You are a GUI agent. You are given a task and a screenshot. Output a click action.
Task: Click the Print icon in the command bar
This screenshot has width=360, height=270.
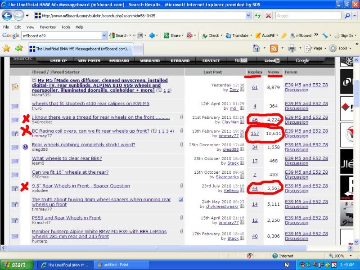[292, 48]
